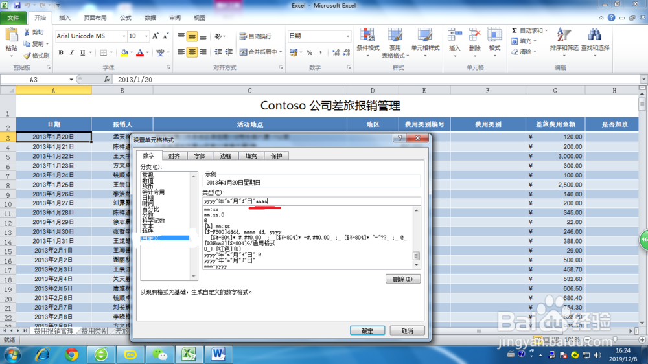Screen dimensions: 648x364
Task: Open the borders dropdown arrow
Action: (x=111, y=52)
